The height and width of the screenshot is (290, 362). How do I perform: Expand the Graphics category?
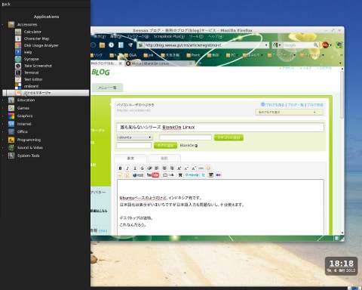tap(20, 116)
